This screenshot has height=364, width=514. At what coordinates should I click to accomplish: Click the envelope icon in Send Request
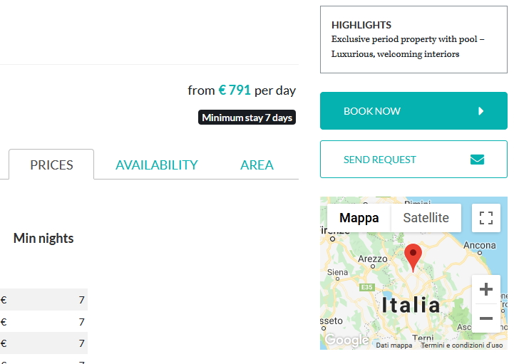477,160
